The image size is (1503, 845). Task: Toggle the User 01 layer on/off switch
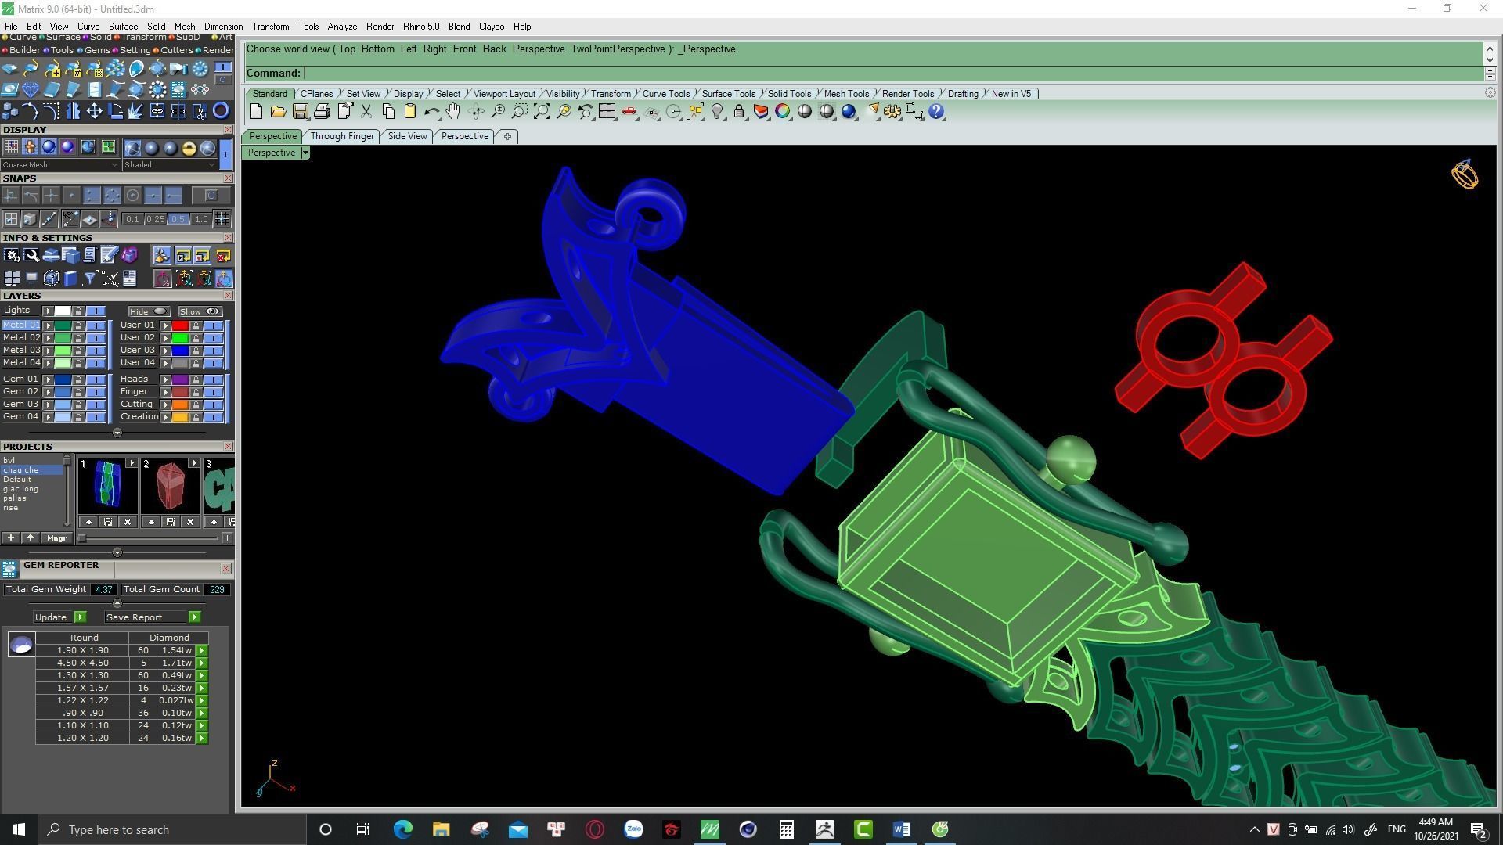coord(213,325)
